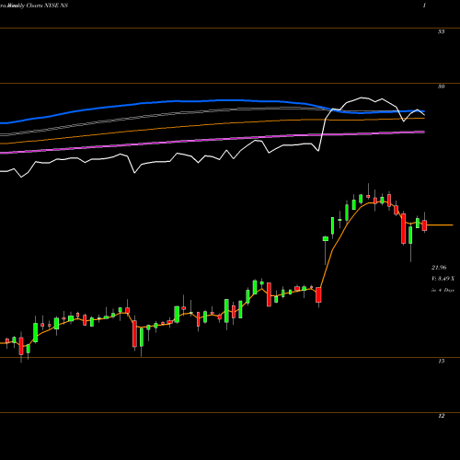Click the 15 price axis label
Image resolution: width=460 pixels, height=460 pixels.
click(x=441, y=361)
